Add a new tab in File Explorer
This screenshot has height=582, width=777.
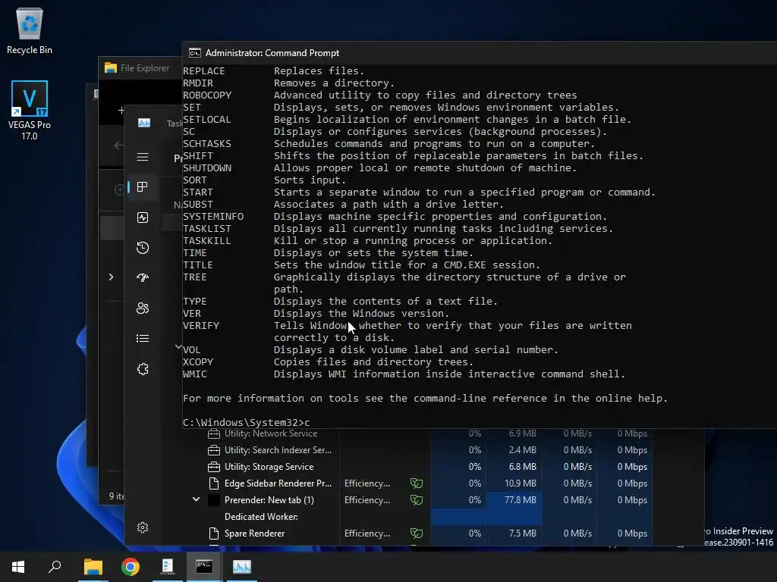tap(121, 110)
